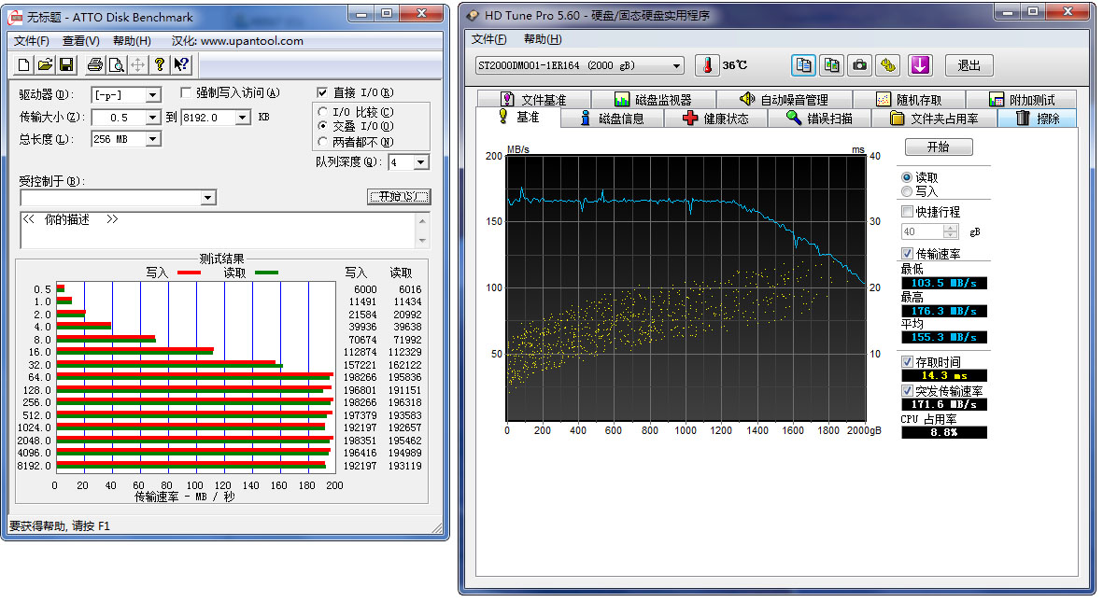Image resolution: width=1103 pixels, height=602 pixels.
Task: Select the I/O 比较 radio option
Action: 323,112
